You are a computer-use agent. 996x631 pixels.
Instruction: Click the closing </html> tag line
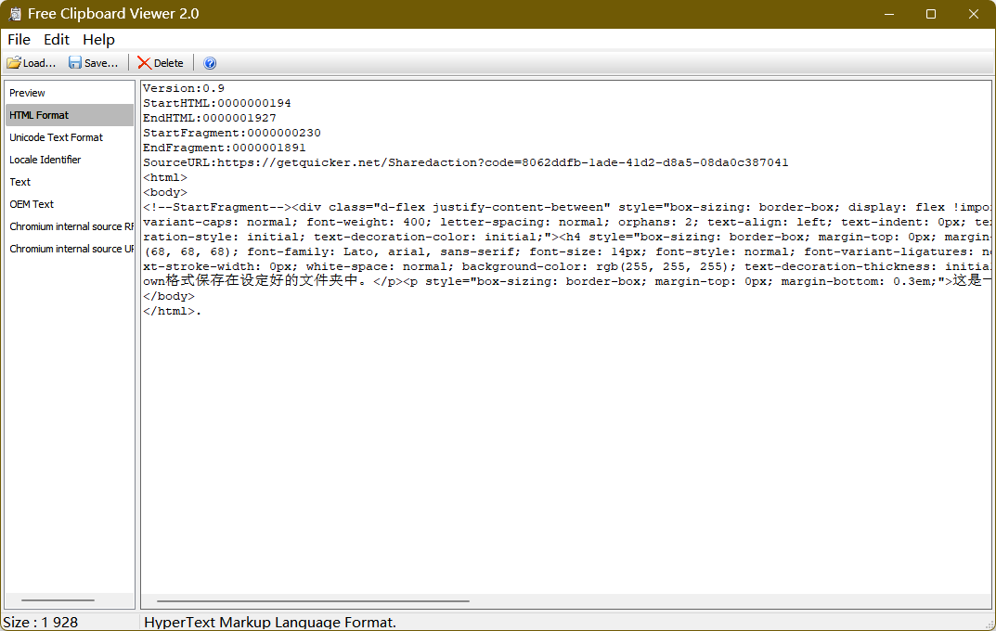pyautogui.click(x=172, y=311)
